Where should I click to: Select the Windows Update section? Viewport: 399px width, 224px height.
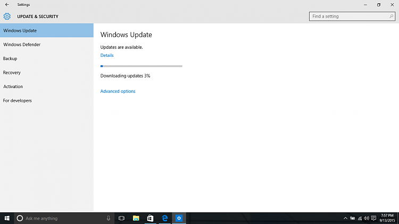(x=47, y=30)
